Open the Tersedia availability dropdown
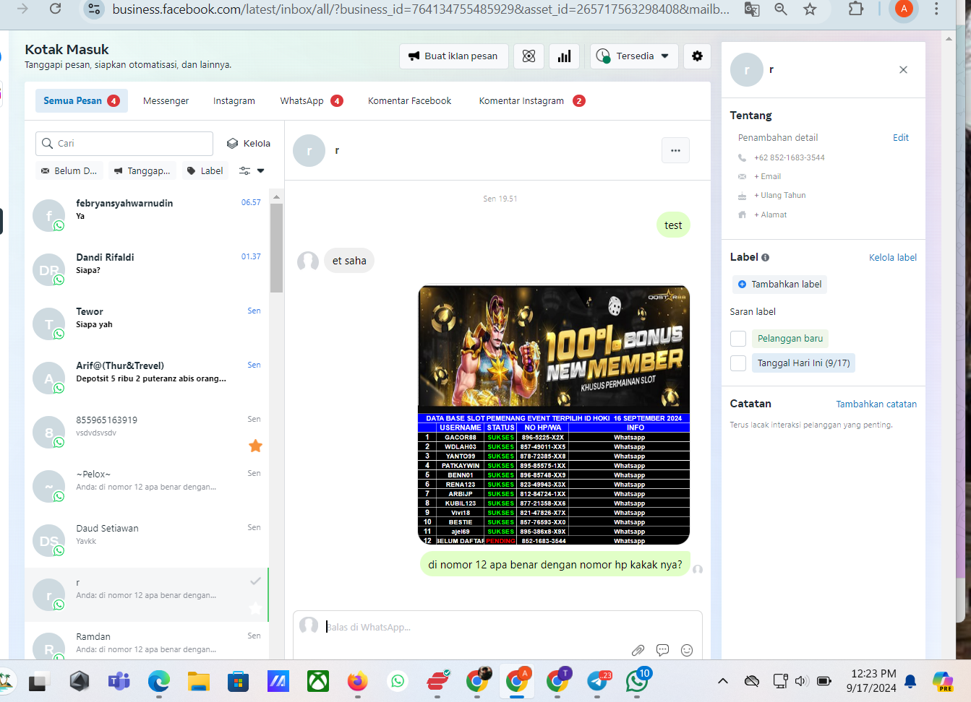 coord(634,56)
